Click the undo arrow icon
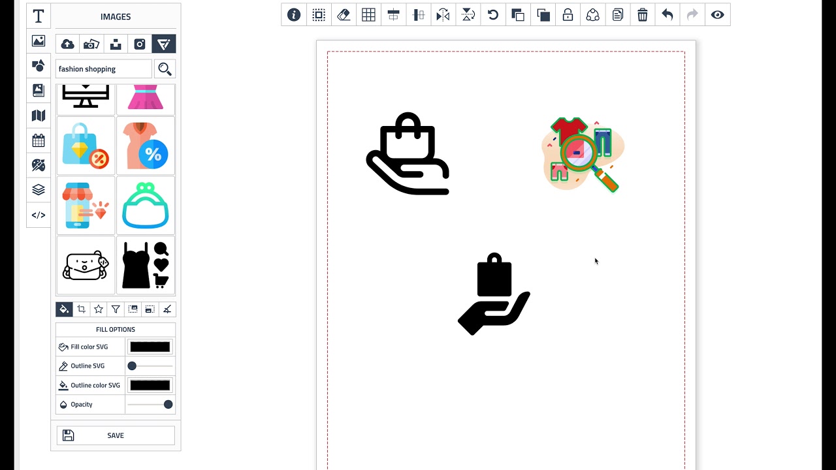Screen dimensions: 836x470 pos(667,14)
